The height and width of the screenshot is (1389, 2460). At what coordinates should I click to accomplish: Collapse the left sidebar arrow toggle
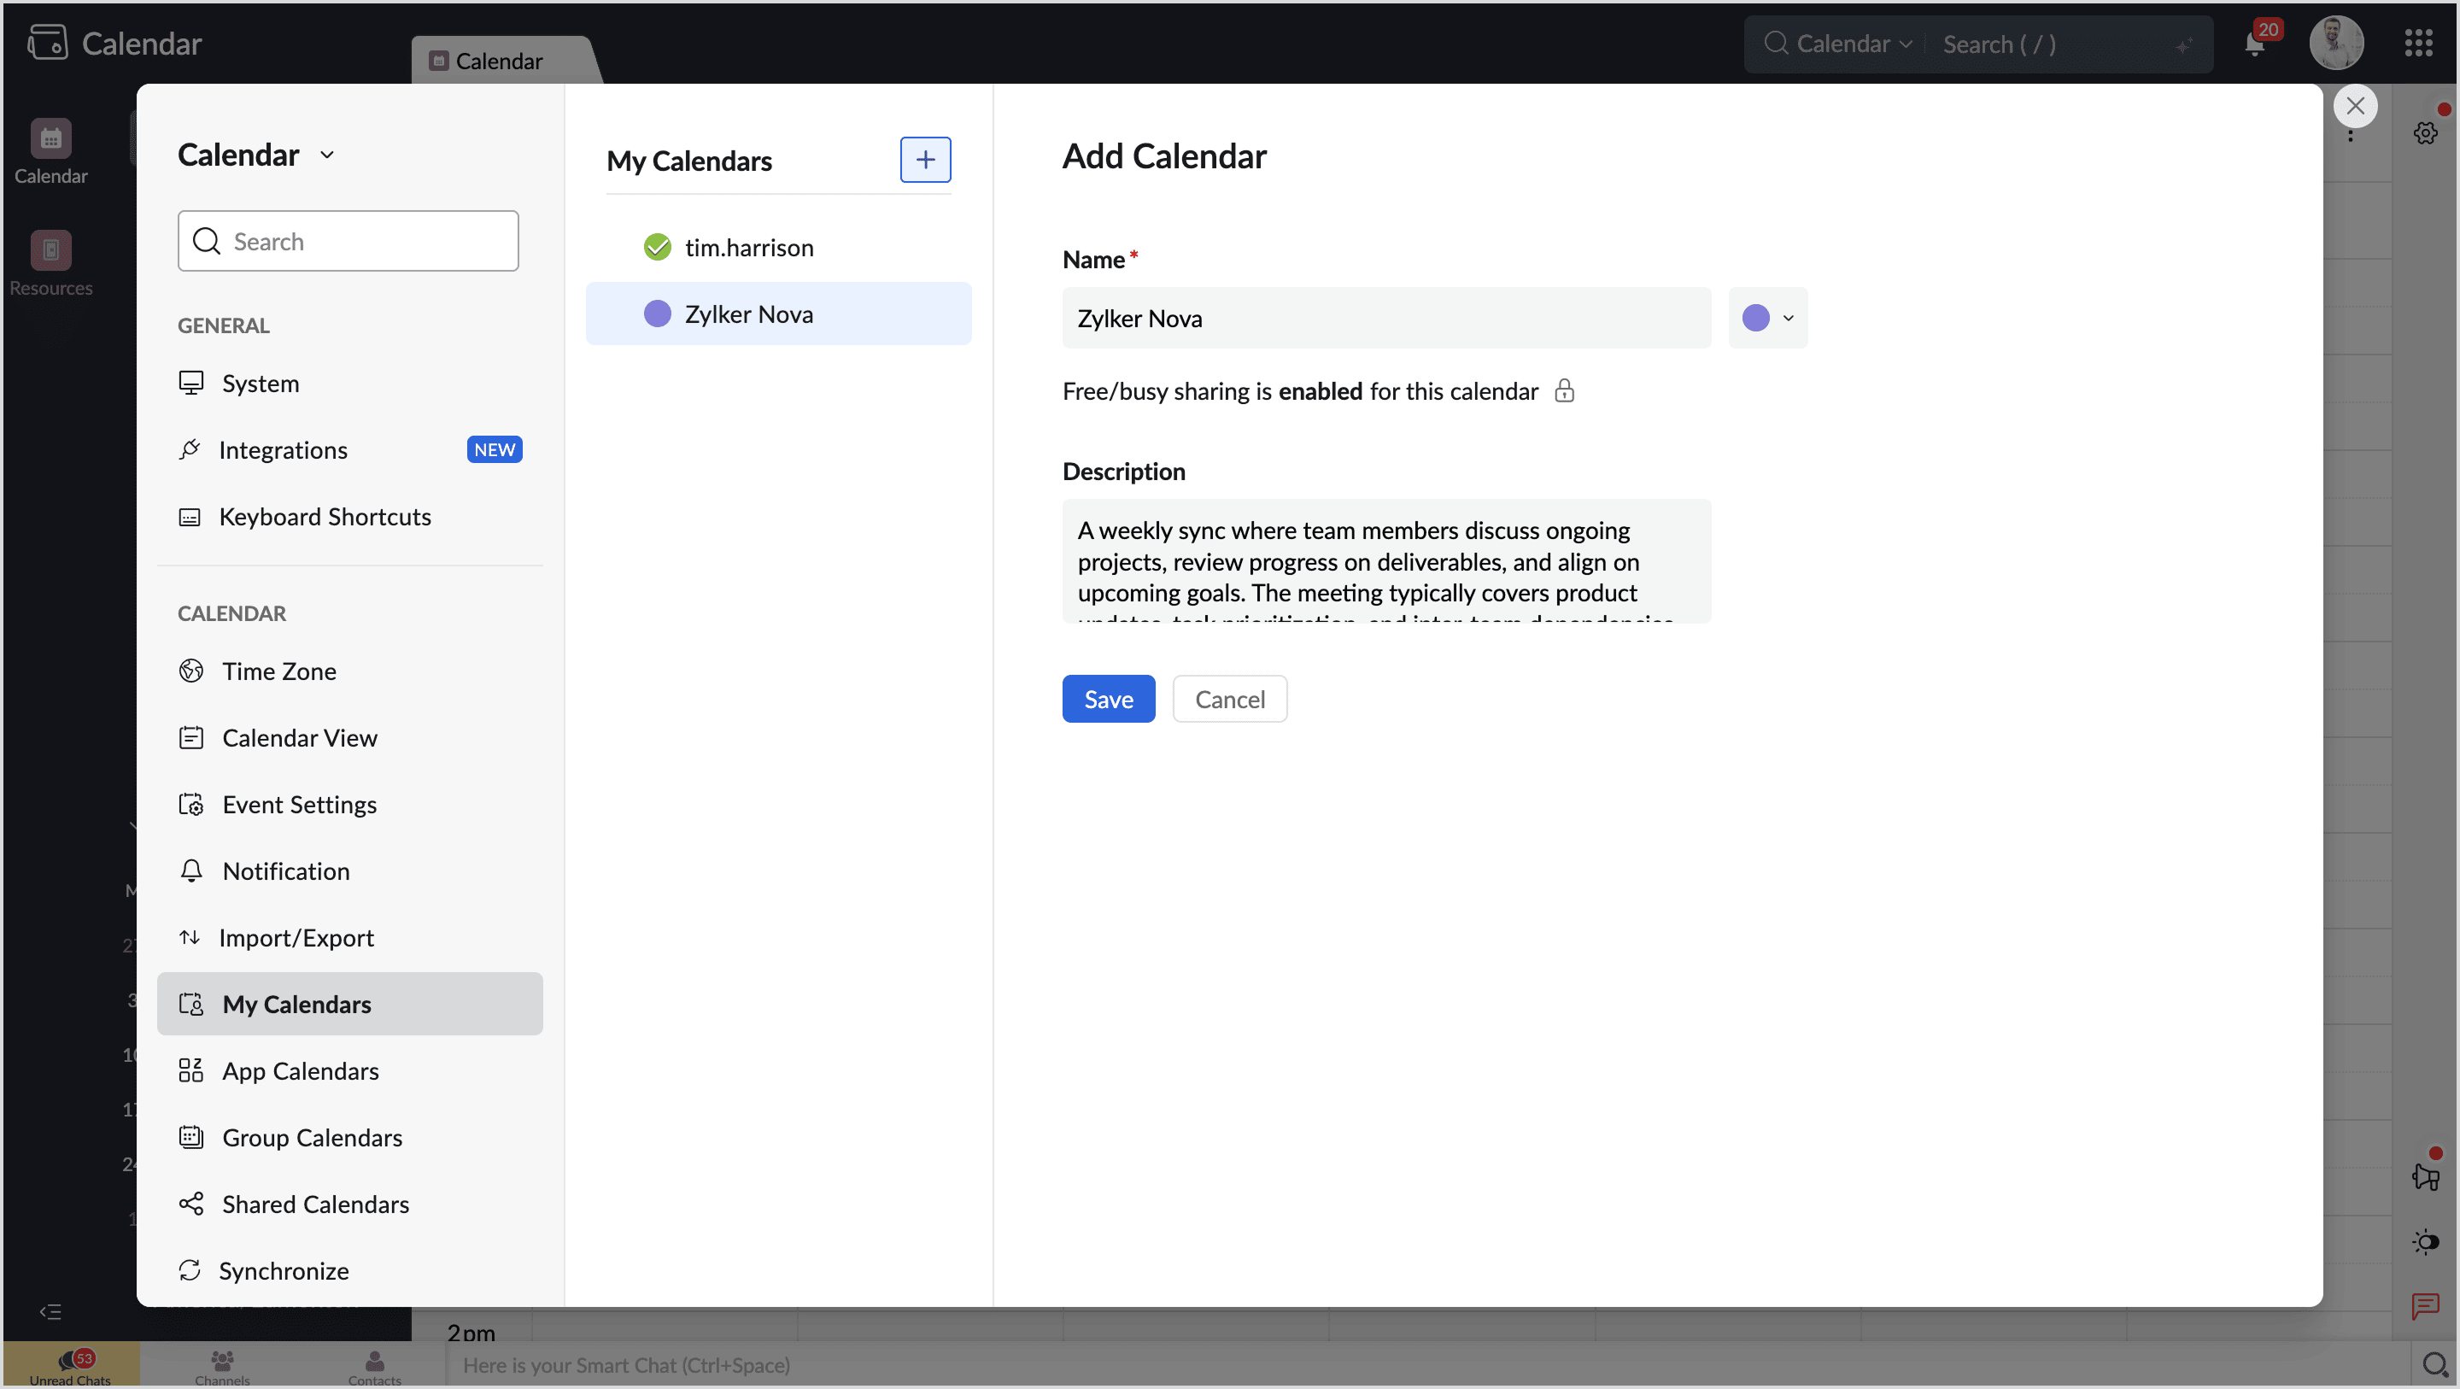(50, 1310)
